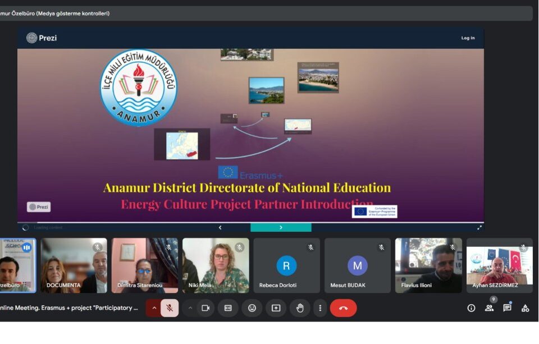
Task: Advance to the next Prezi slide
Action: click(281, 227)
